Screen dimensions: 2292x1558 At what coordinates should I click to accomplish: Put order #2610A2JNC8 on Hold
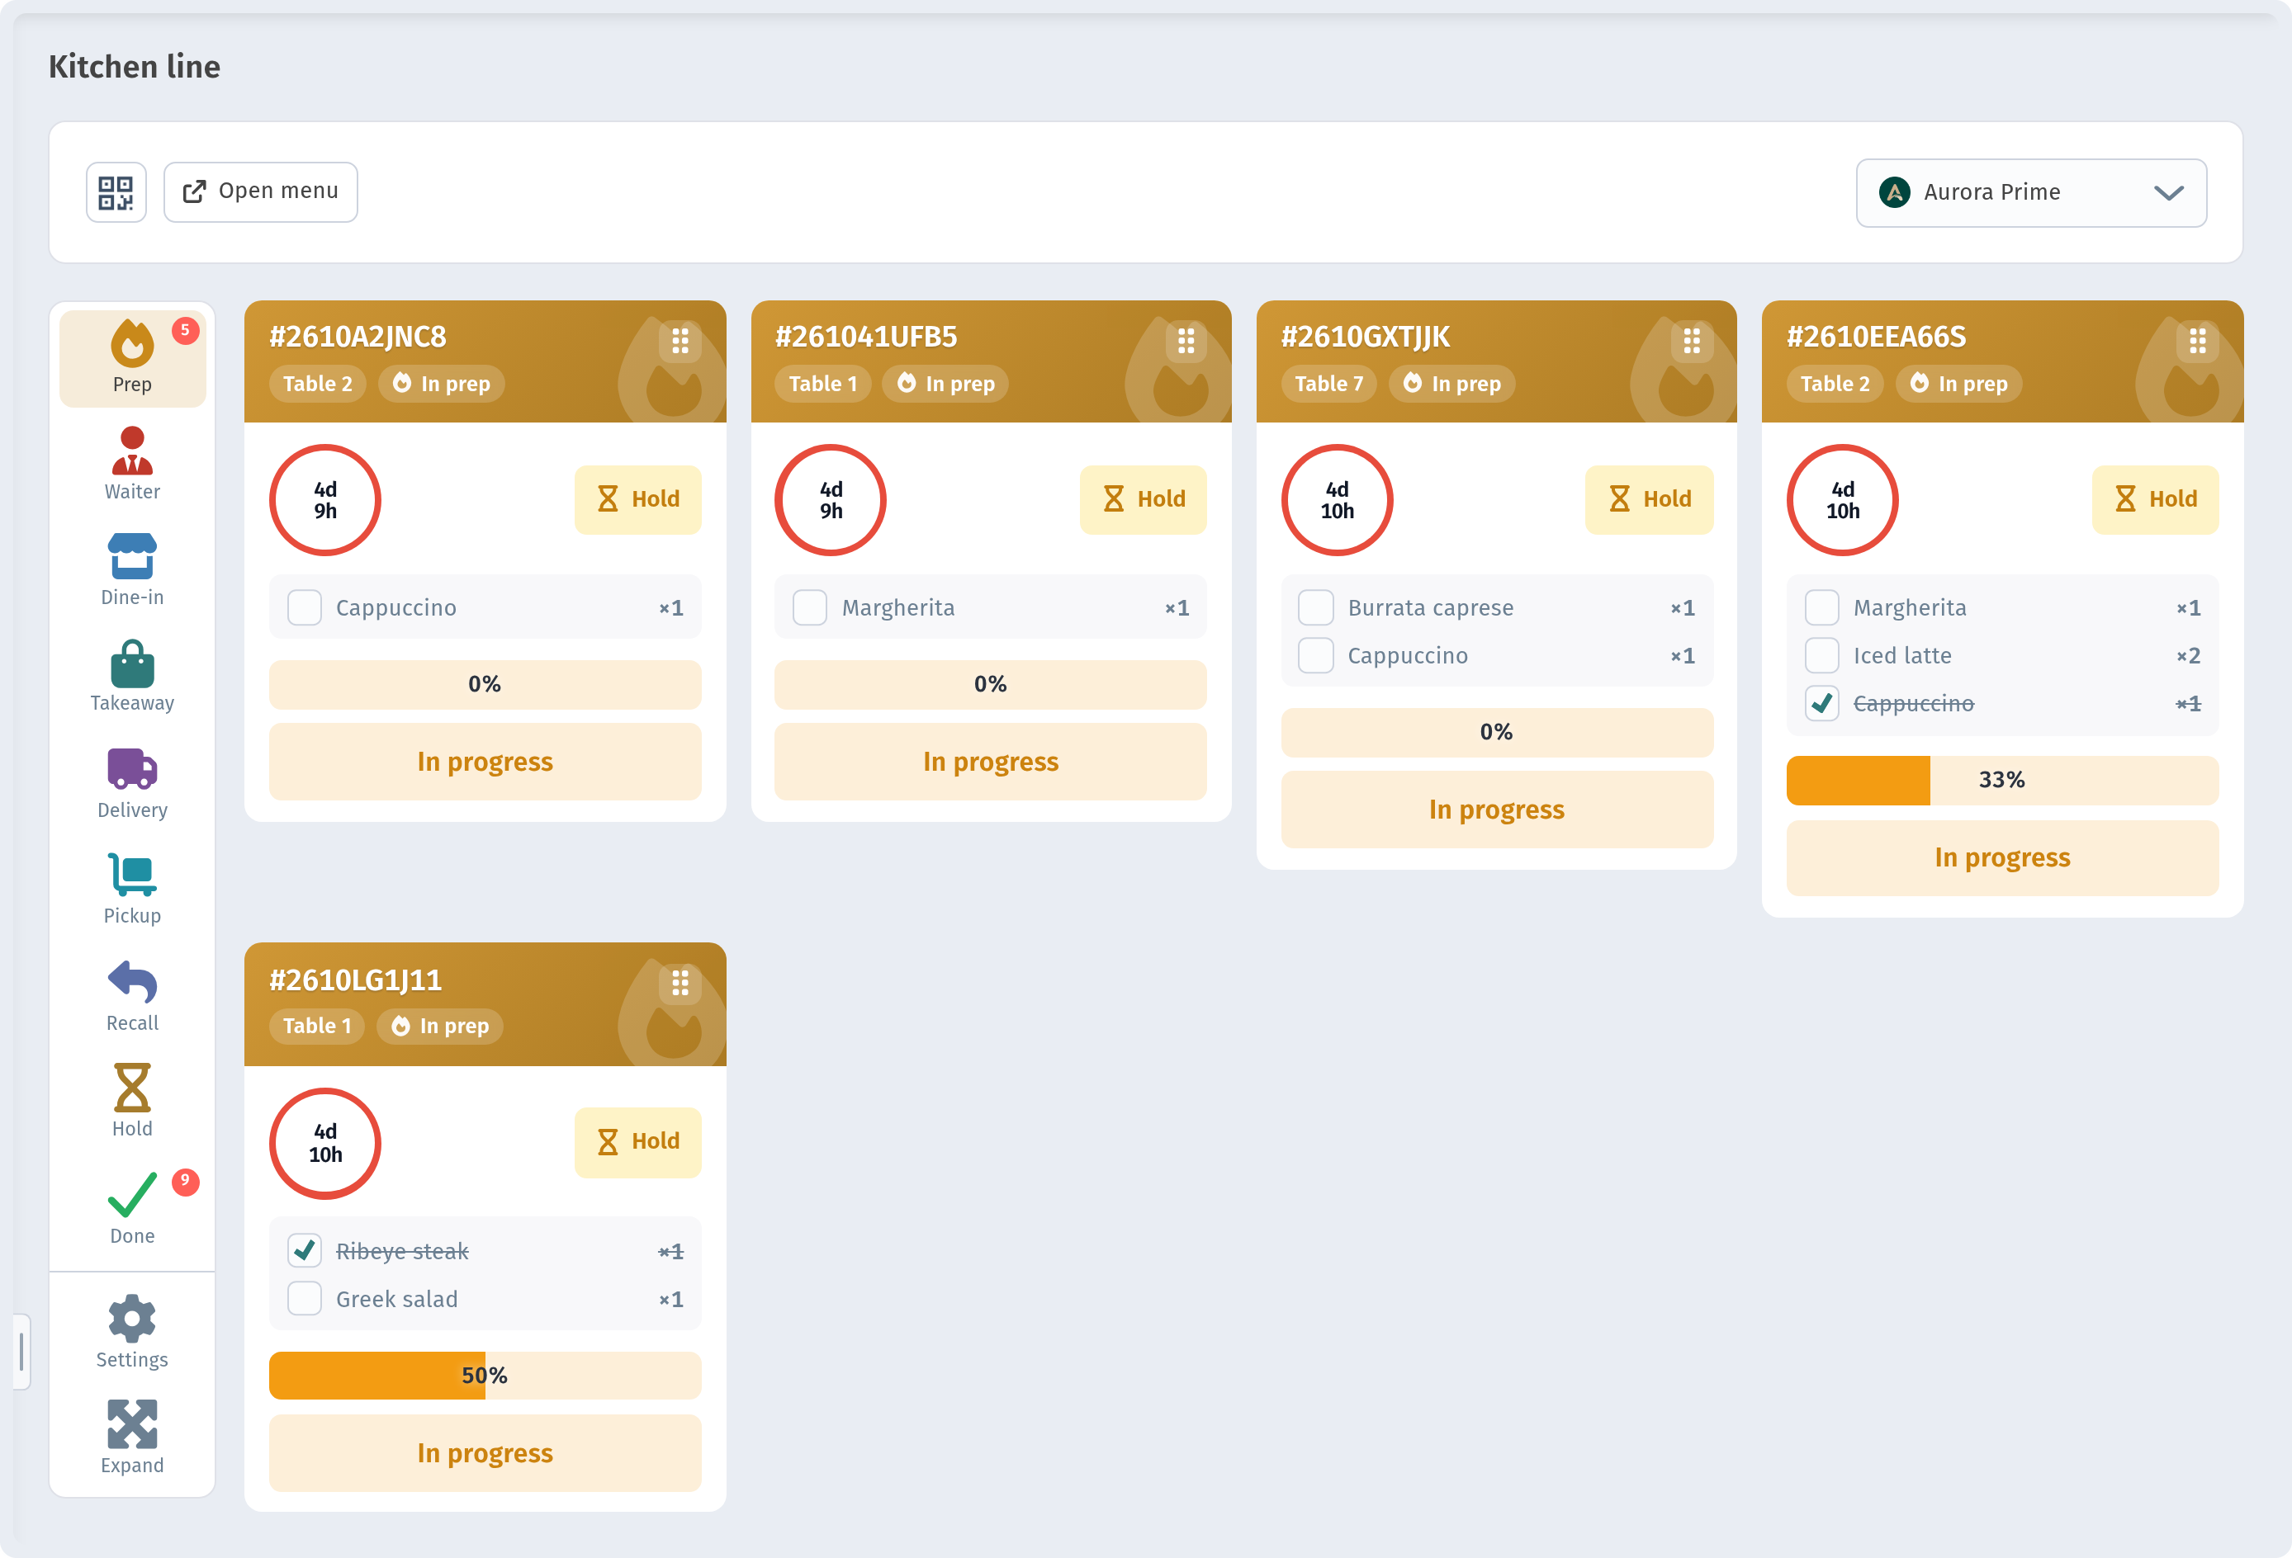pyautogui.click(x=638, y=499)
